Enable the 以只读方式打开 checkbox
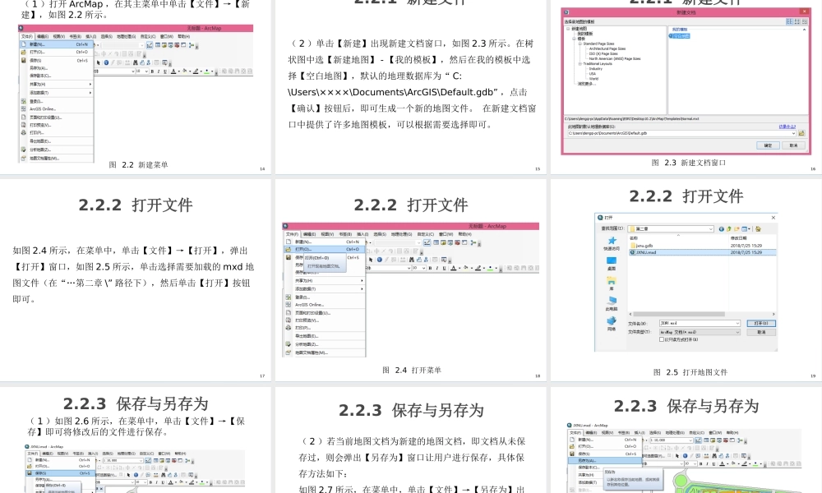Image resolution: width=822 pixels, height=493 pixels. 661,339
